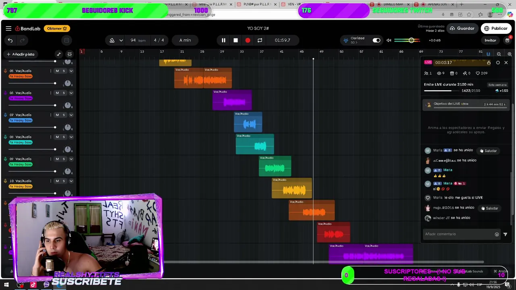This screenshot has height=290, width=516.
Task: Solo track 07 Voz/Audio
Action: (63, 115)
